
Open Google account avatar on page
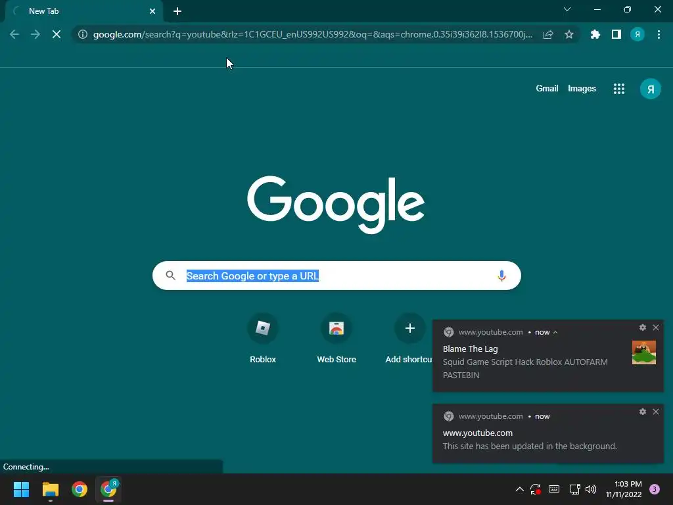[651, 89]
